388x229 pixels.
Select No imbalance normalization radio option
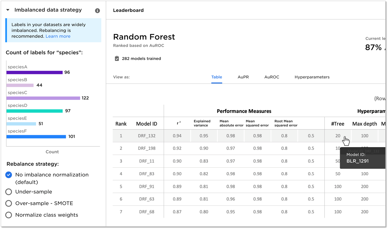point(9,175)
